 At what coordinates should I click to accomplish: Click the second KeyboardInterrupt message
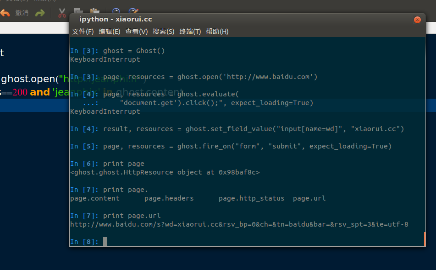click(x=105, y=111)
